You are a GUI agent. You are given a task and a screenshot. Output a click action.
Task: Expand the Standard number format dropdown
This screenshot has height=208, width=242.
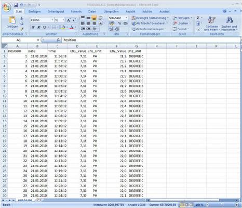[x=126, y=18]
